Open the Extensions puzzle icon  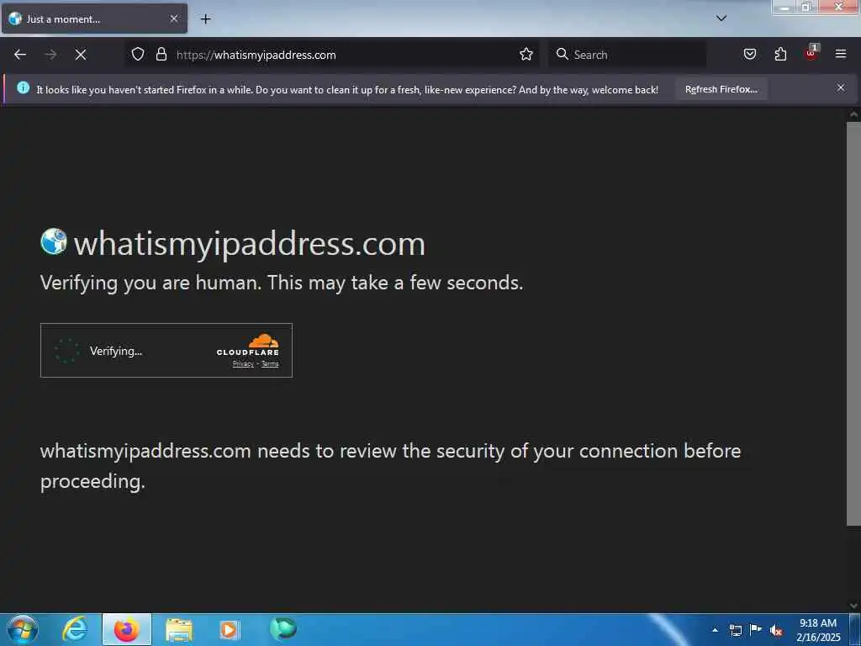780,54
